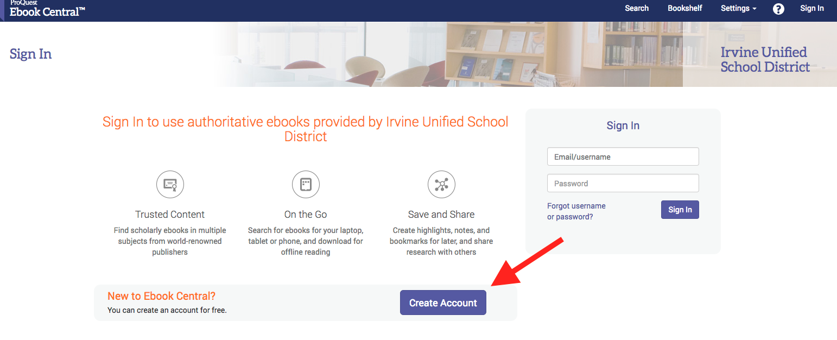837x340 pixels.
Task: Click the Save and Share network icon
Action: (x=441, y=184)
